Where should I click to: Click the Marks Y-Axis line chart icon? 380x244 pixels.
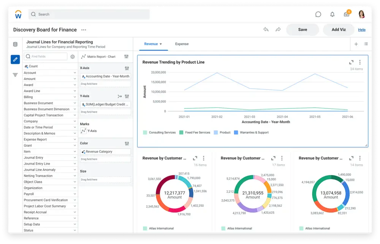(x=83, y=131)
